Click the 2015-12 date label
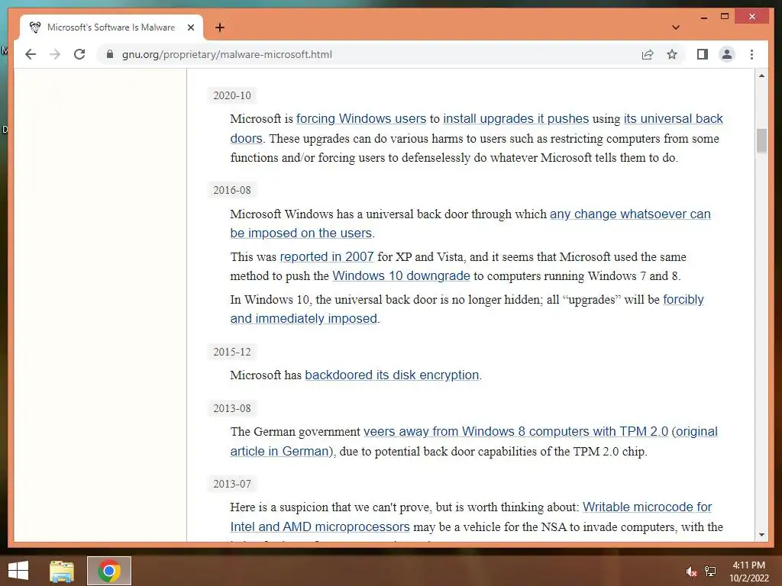The image size is (782, 586). pyautogui.click(x=232, y=352)
